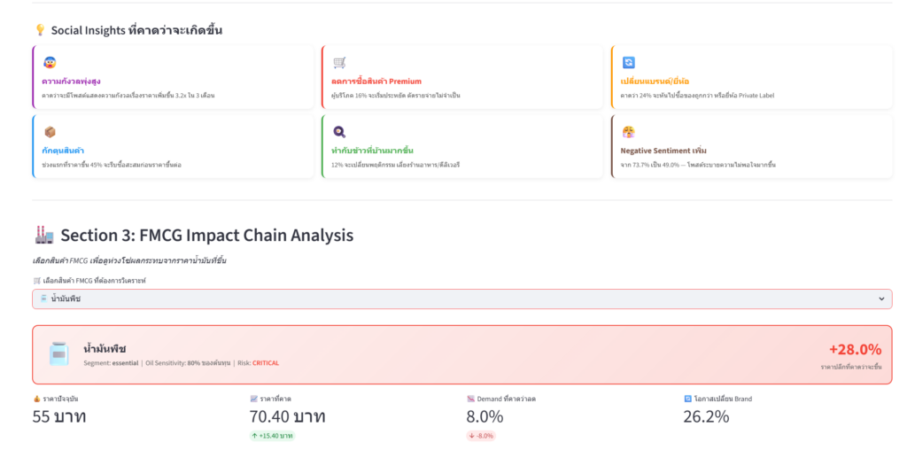Image resolution: width=907 pixels, height=450 pixels.
Task: Click the Negative Sentiment face icon
Action: click(x=628, y=132)
